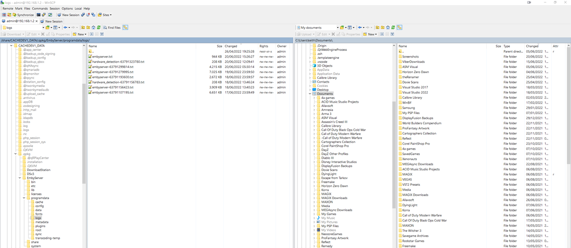
Task: Click filter icon in remote panel toolbar
Action: pos(55,28)
